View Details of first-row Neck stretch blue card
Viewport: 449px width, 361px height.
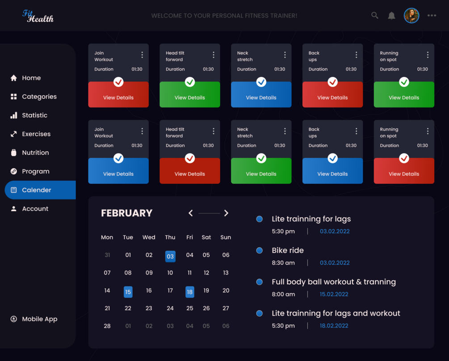261,98
